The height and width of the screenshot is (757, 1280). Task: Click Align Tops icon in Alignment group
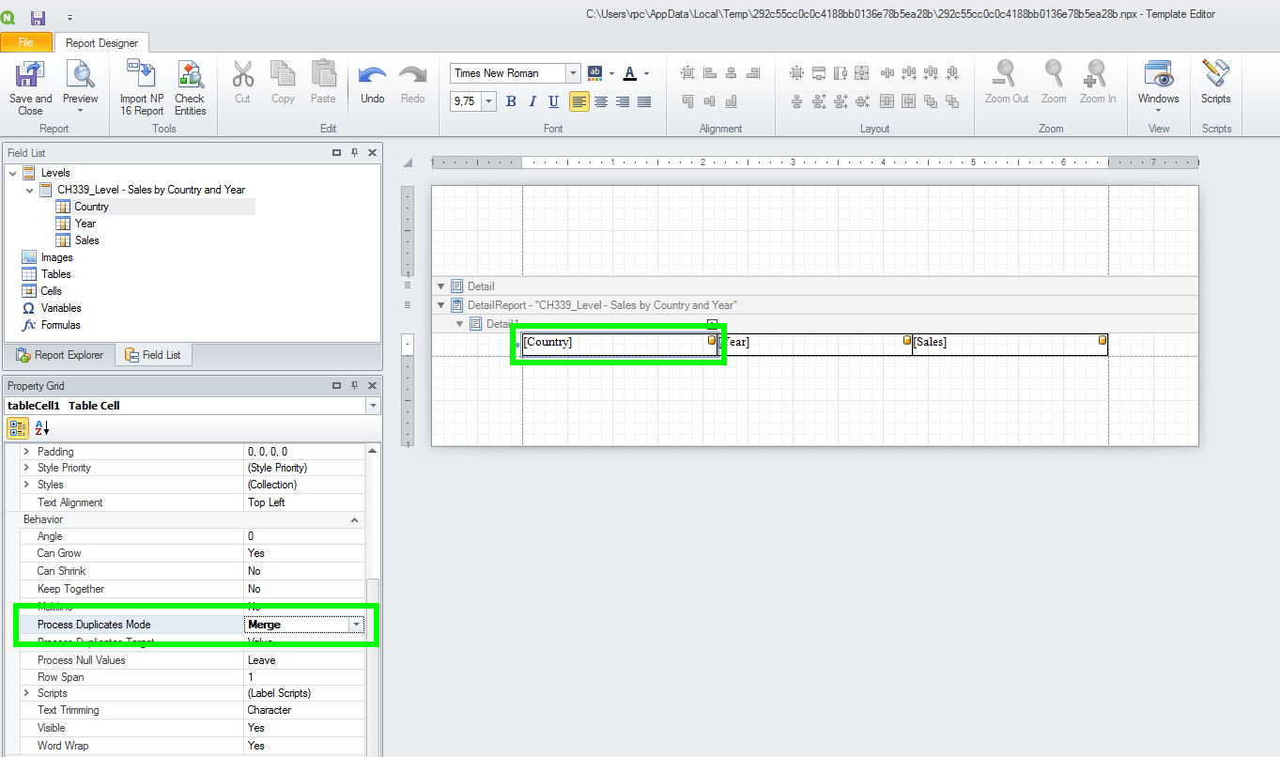687,101
